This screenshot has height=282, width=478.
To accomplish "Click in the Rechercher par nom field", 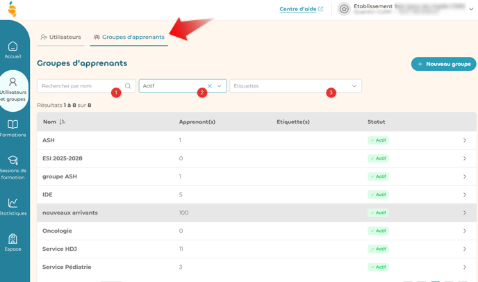I will pyautogui.click(x=80, y=86).
